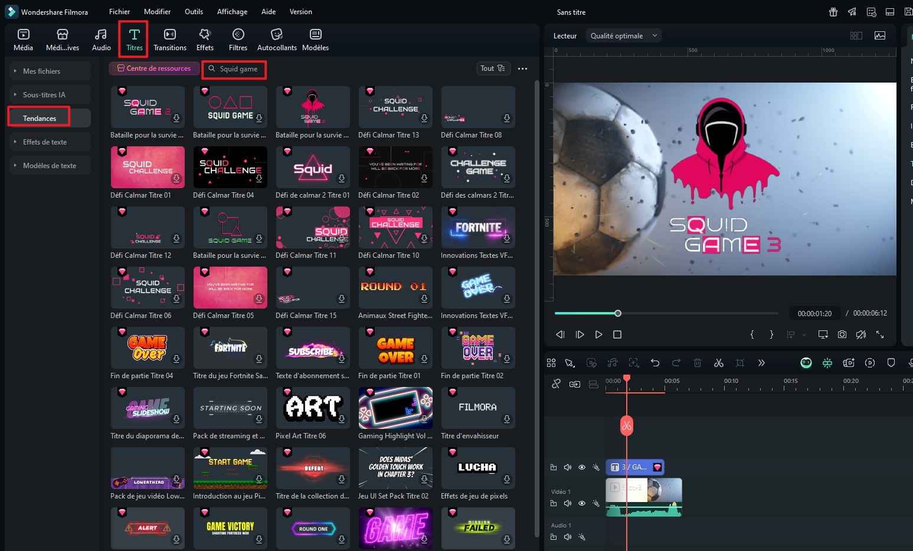This screenshot has height=551, width=913.
Task: Open the Fichier menu
Action: (119, 12)
